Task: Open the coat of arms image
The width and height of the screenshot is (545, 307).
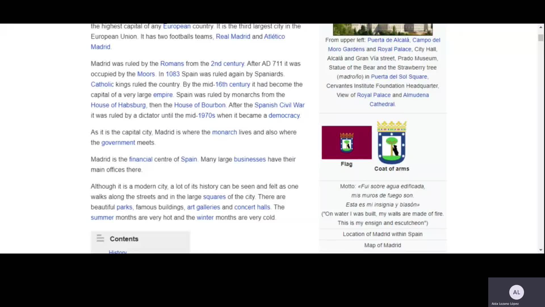Action: (392, 143)
